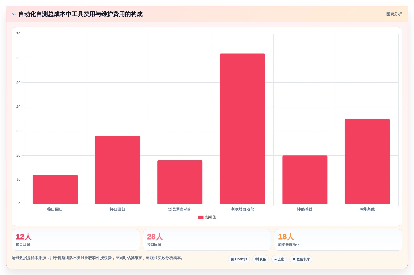
Task: Click the y-axis label 70
Action: coord(18,34)
